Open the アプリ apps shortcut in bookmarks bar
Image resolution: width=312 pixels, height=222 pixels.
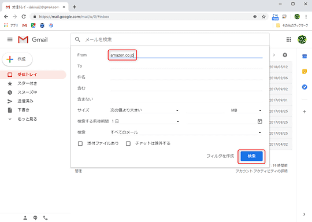point(11,25)
